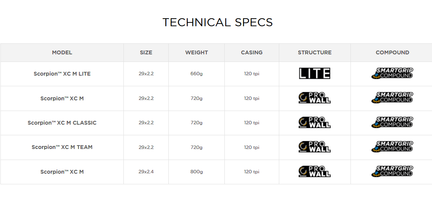This screenshot has height=198, width=432.
Task: Open the Scorpion XC M TEAM model name
Action: (x=62, y=147)
